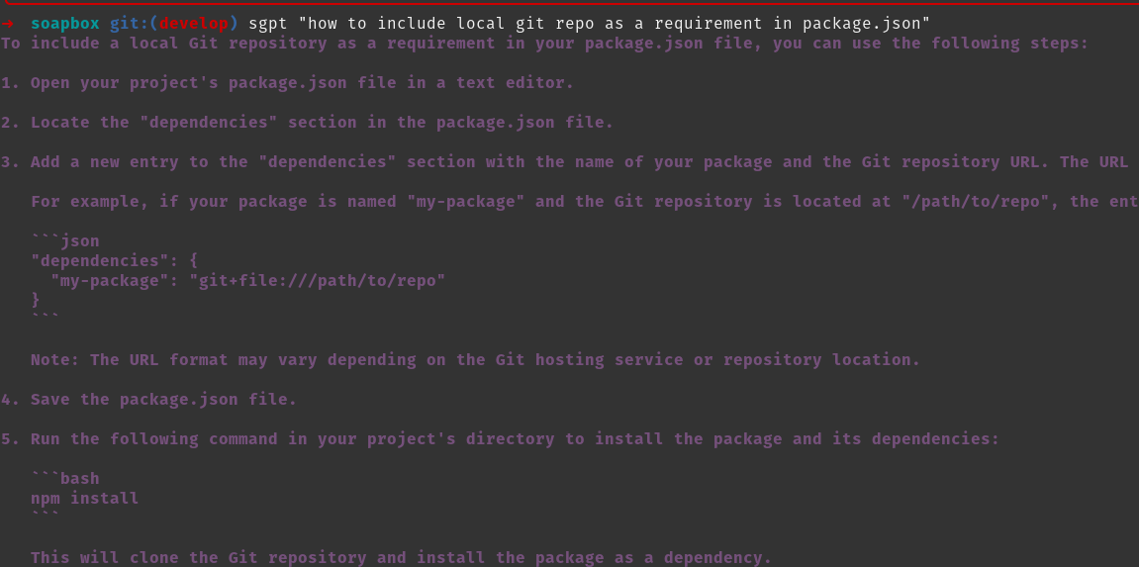Click the "This will clone the Git" line

click(401, 558)
